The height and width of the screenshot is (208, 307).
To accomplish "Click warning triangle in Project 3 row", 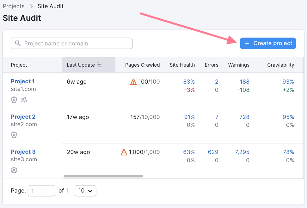I will pyautogui.click(x=124, y=152).
